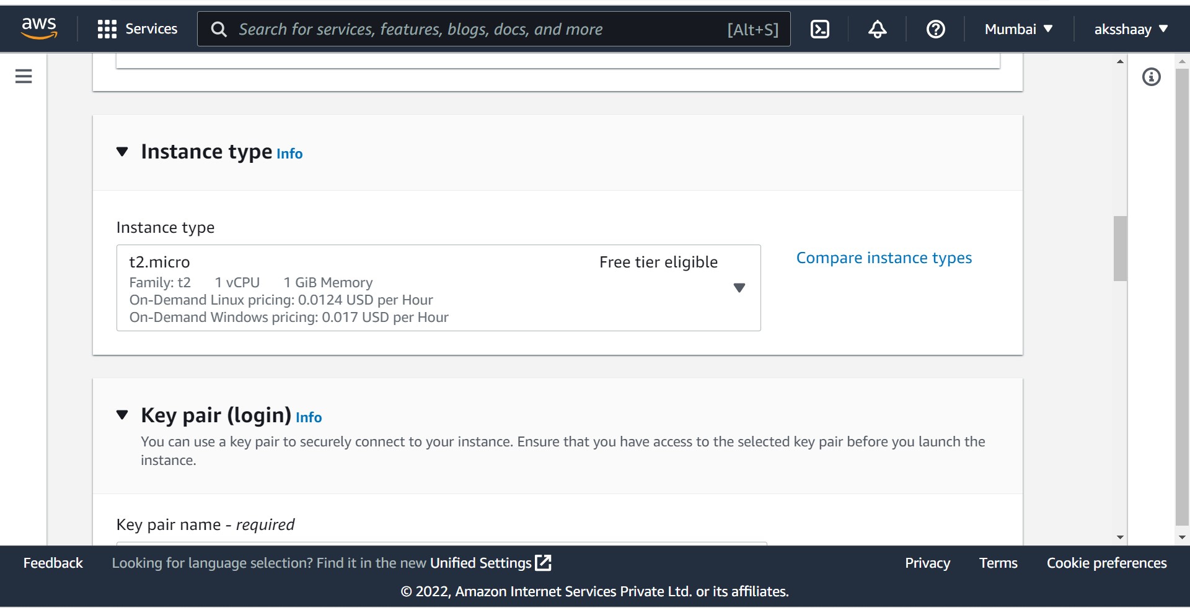This screenshot has width=1190, height=608.
Task: Collapse the Instance type section
Action: coord(121,152)
